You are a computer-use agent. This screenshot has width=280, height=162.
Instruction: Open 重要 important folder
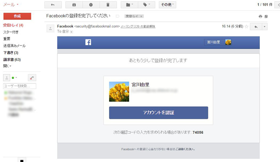7,39
